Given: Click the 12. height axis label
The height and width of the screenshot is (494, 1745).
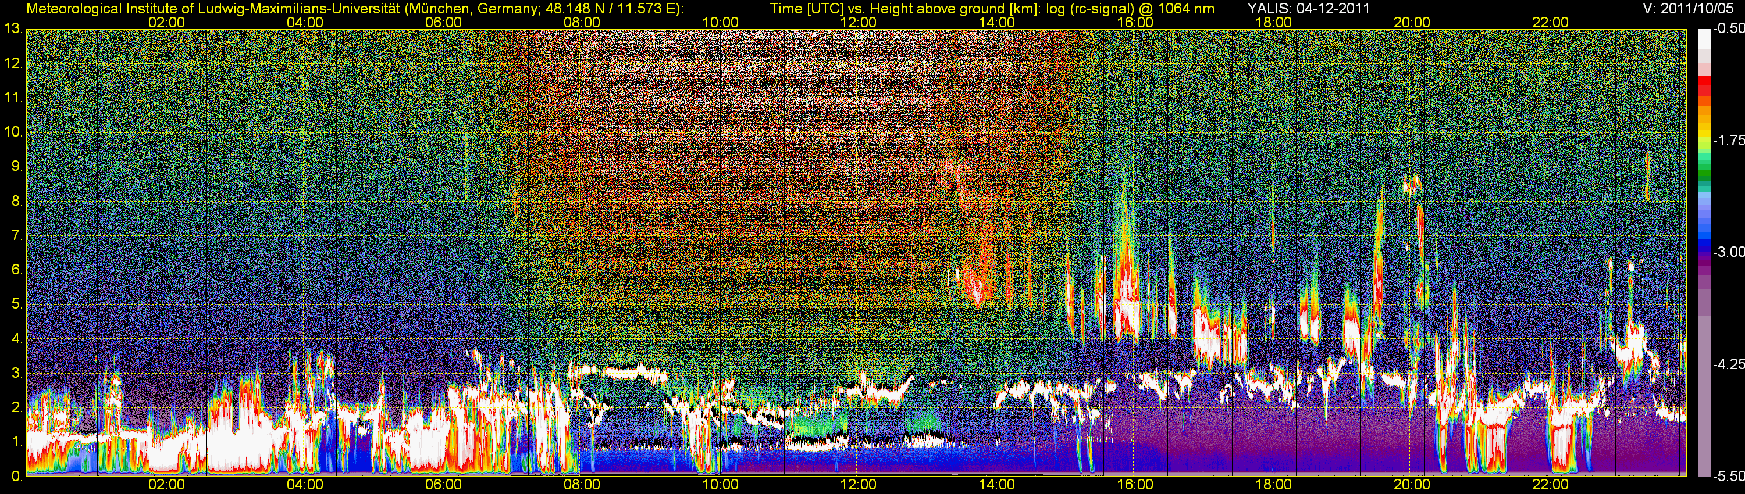Looking at the screenshot, I should point(13,63).
